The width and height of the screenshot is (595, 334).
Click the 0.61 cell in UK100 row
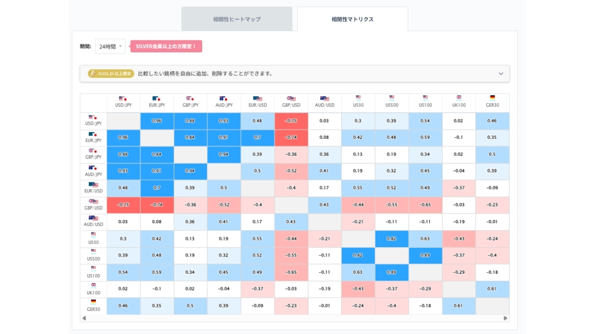(x=492, y=289)
